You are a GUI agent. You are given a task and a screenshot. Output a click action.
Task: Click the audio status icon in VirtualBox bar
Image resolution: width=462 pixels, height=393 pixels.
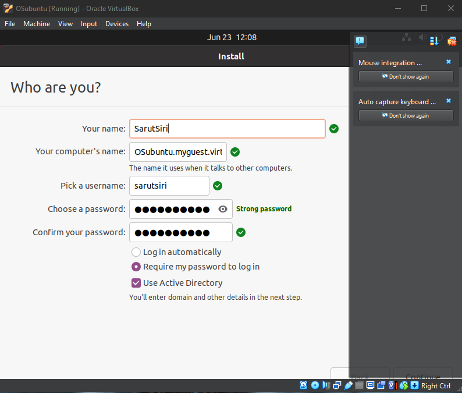(x=326, y=385)
